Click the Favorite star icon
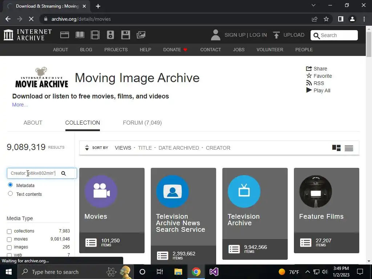This screenshot has height=279, width=372. pyautogui.click(x=309, y=76)
